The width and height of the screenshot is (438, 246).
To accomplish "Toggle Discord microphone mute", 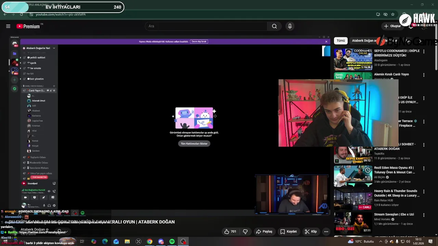I will point(44,205).
